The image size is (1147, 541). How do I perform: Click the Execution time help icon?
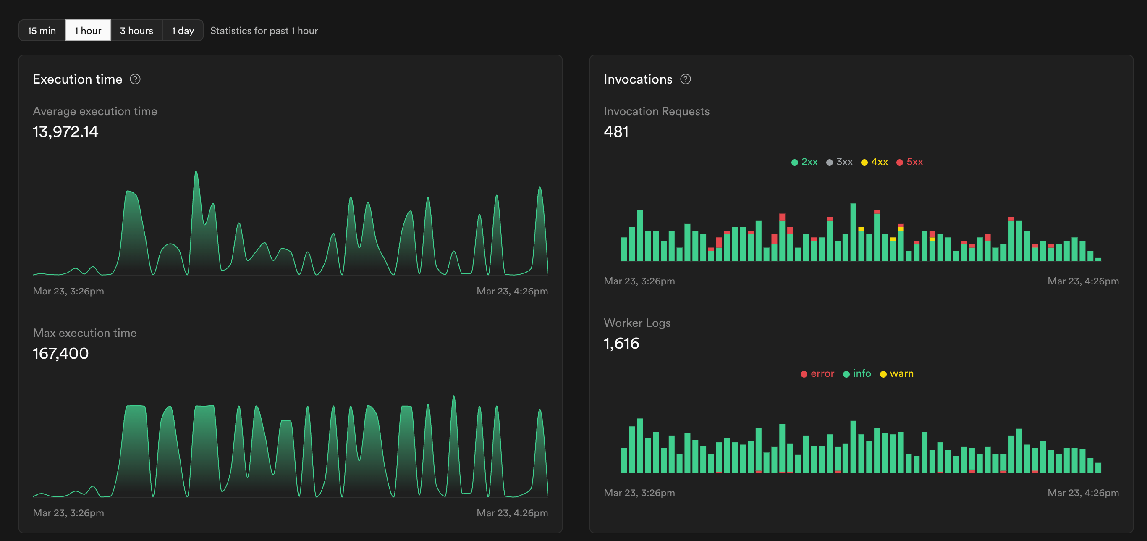point(135,79)
